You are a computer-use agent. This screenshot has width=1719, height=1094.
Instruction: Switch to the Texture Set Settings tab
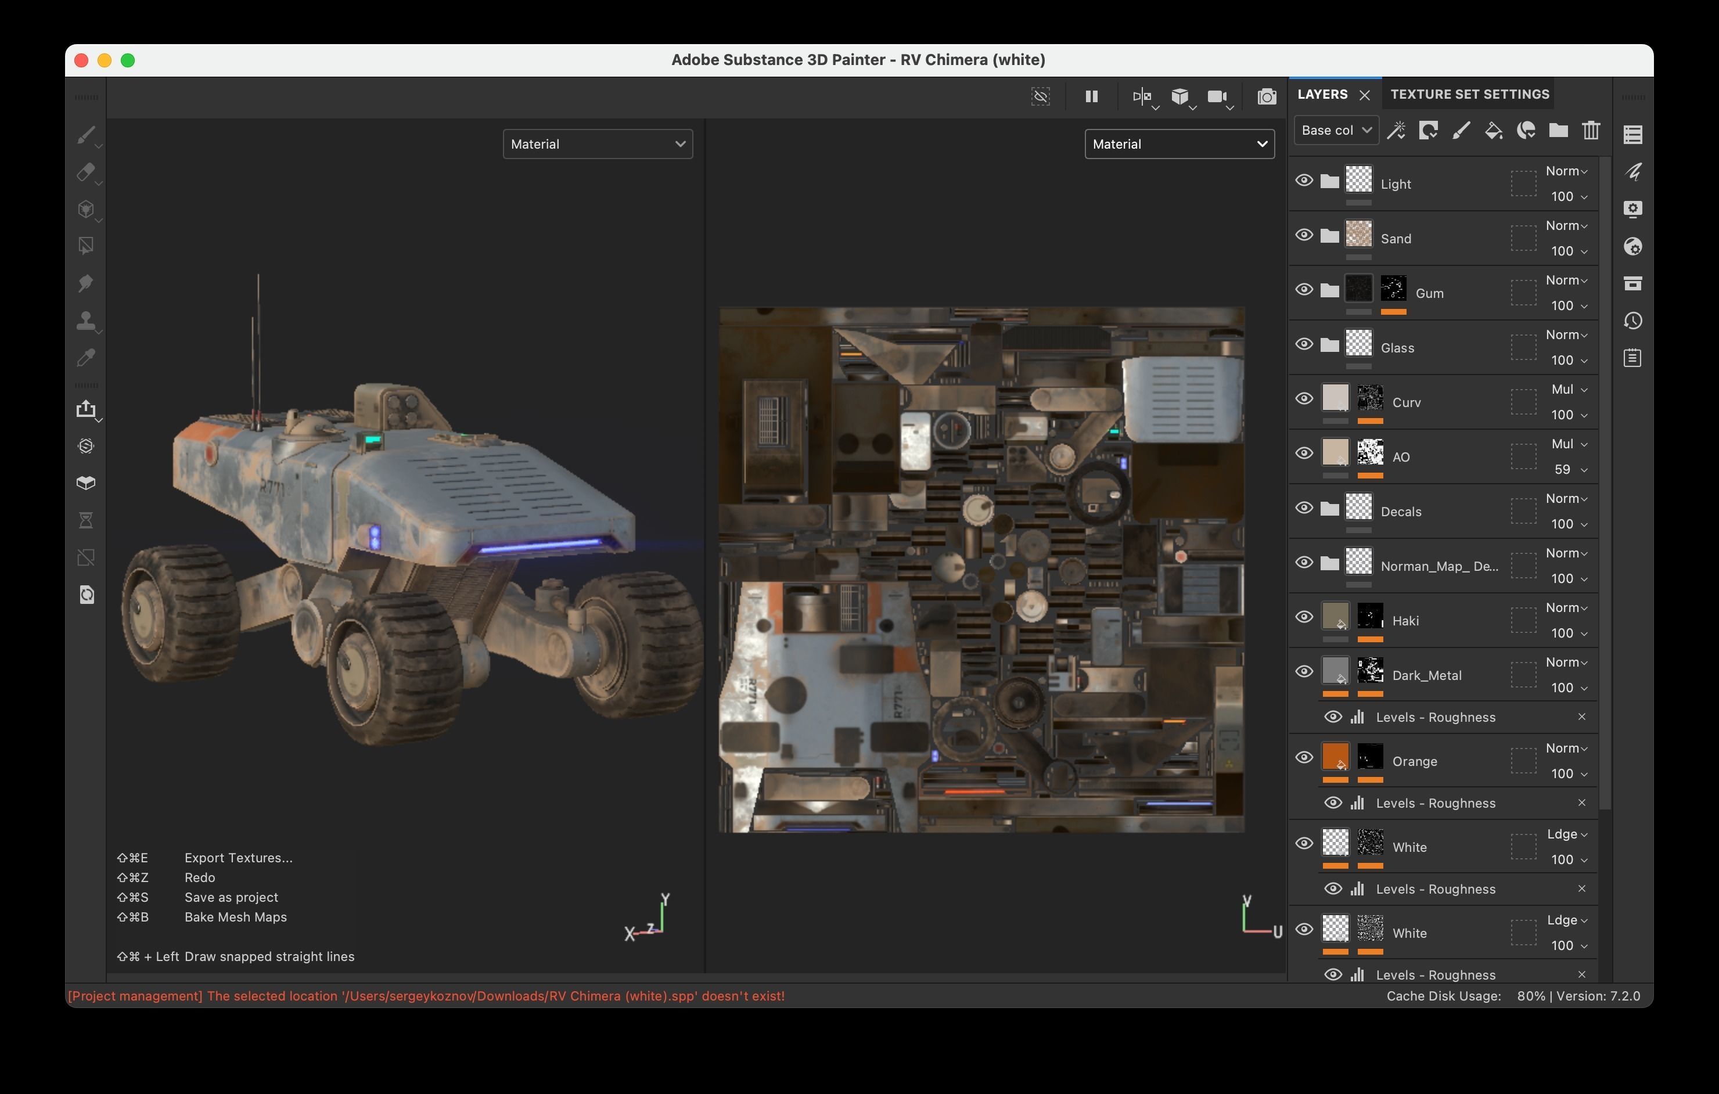click(1469, 94)
